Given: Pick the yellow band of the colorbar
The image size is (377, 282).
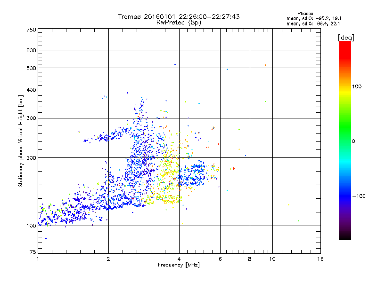Looking at the screenshot, I should click(345, 92).
